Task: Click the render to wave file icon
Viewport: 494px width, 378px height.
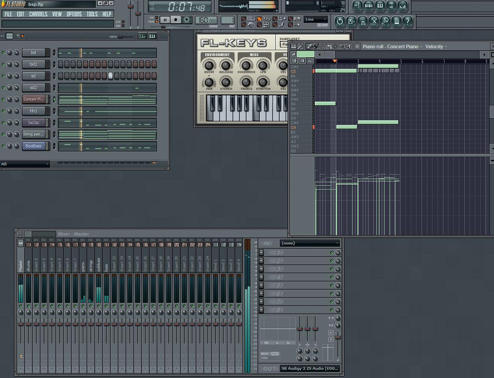Action: (362, 21)
